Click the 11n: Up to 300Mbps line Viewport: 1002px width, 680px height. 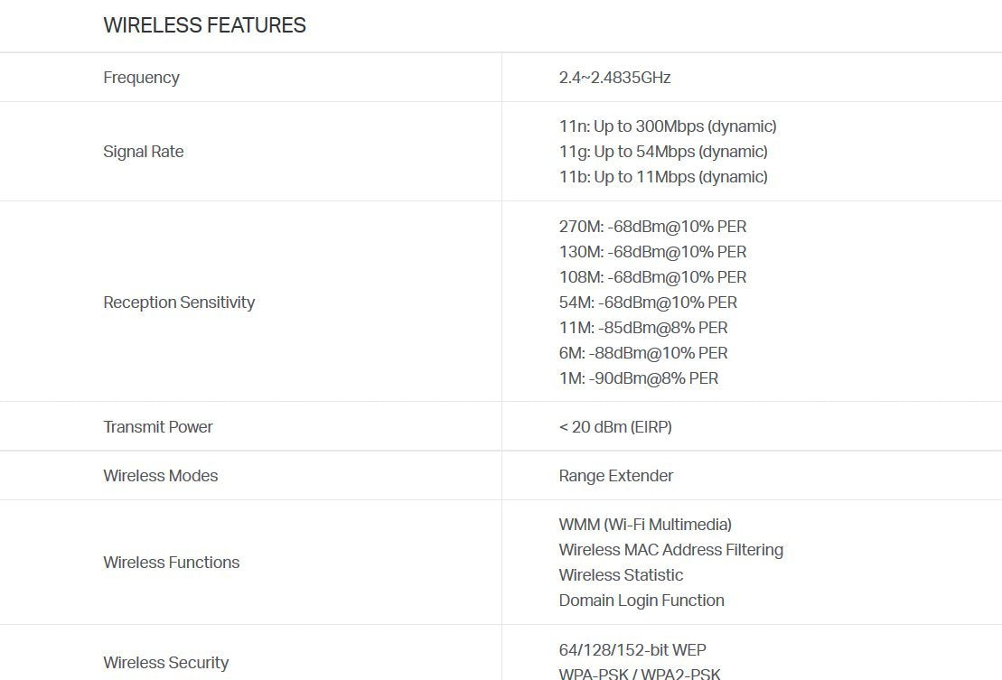point(667,126)
